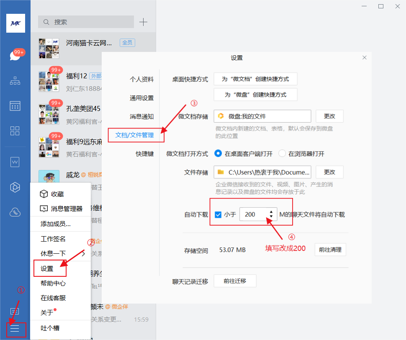The width and height of the screenshot is (406, 340).
Task: Select 关于 in the popup menu
Action: [x=47, y=312]
